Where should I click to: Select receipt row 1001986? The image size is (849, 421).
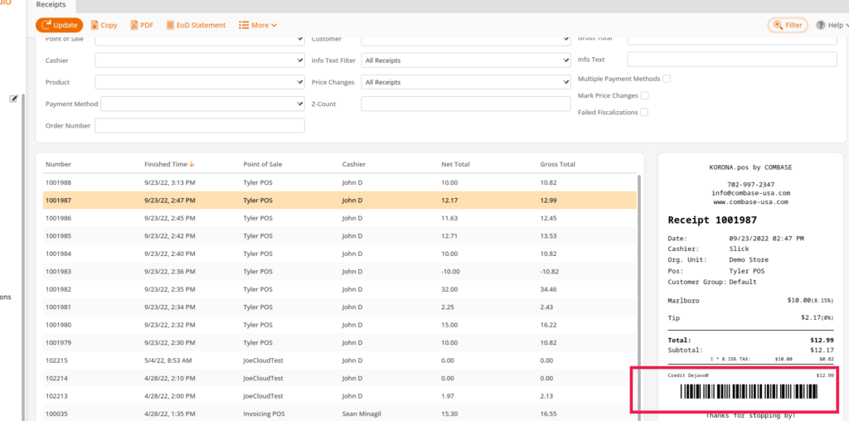pos(339,218)
